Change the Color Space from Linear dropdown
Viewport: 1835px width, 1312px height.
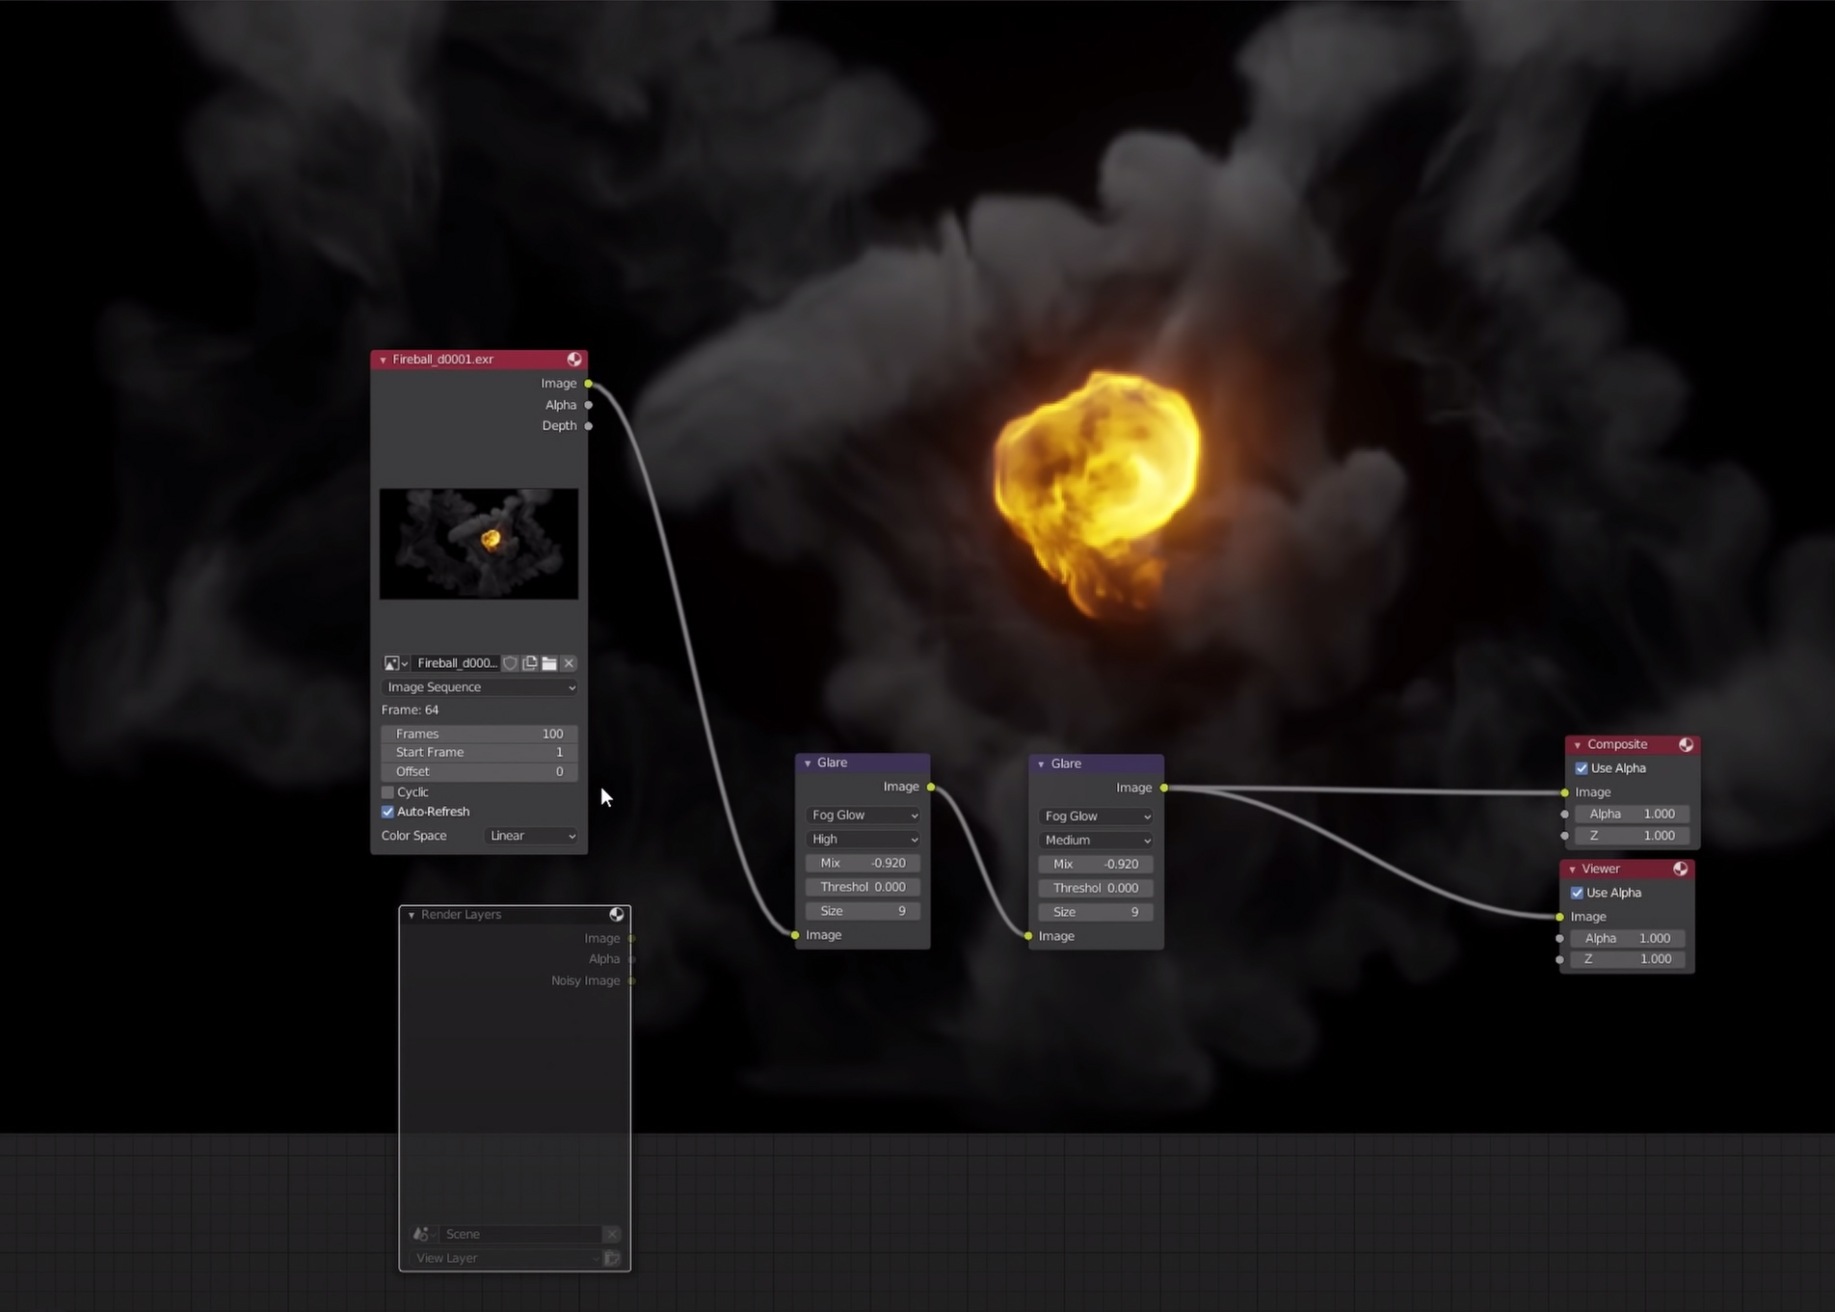click(530, 836)
